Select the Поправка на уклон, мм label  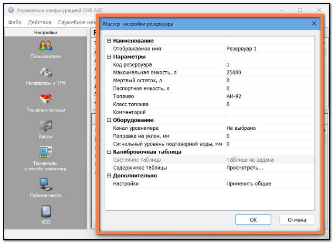141,136
